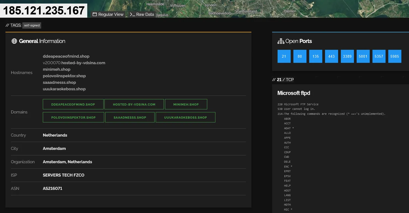This screenshot has height=213, width=409.
Task: Open port 5985 details
Action: 395,56
